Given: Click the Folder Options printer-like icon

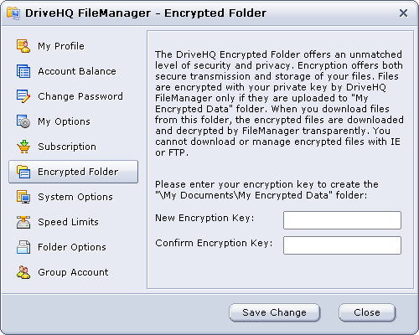Looking at the screenshot, I should (x=23, y=247).
